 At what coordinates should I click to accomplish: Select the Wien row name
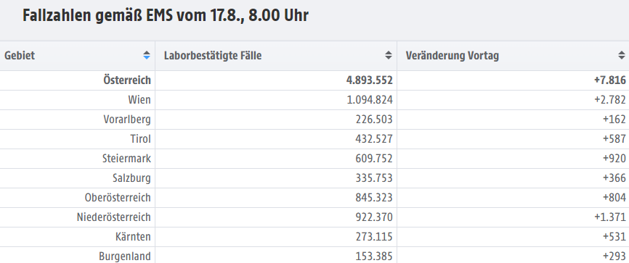(139, 100)
